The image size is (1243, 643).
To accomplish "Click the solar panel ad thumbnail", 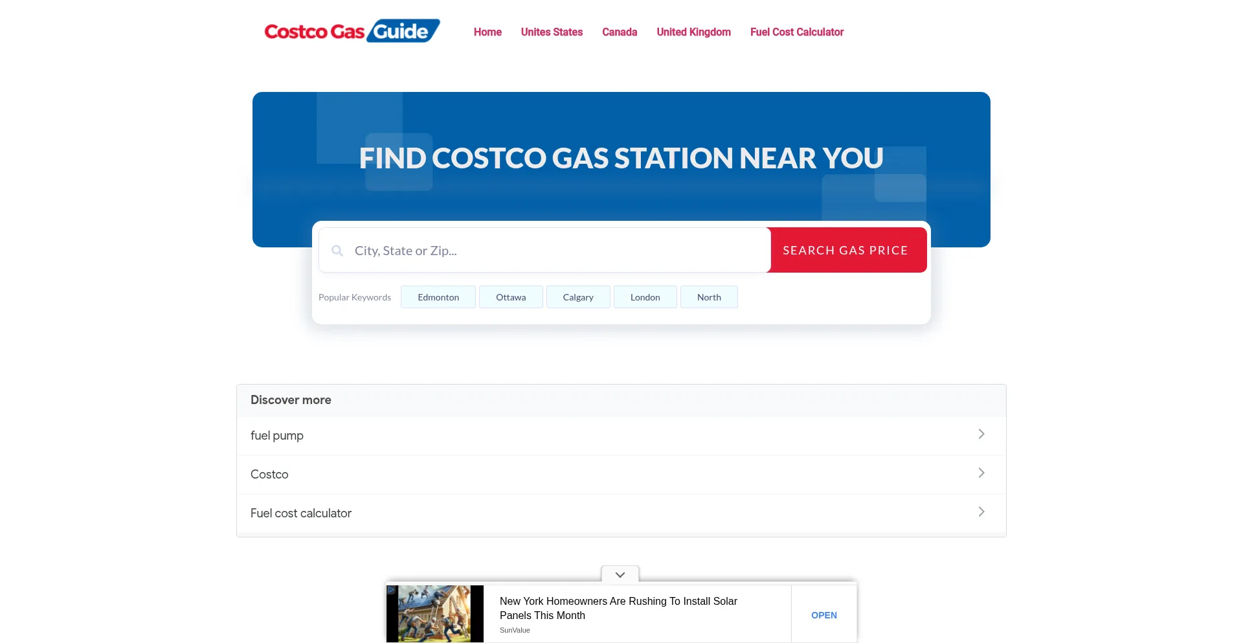I will pos(435,614).
